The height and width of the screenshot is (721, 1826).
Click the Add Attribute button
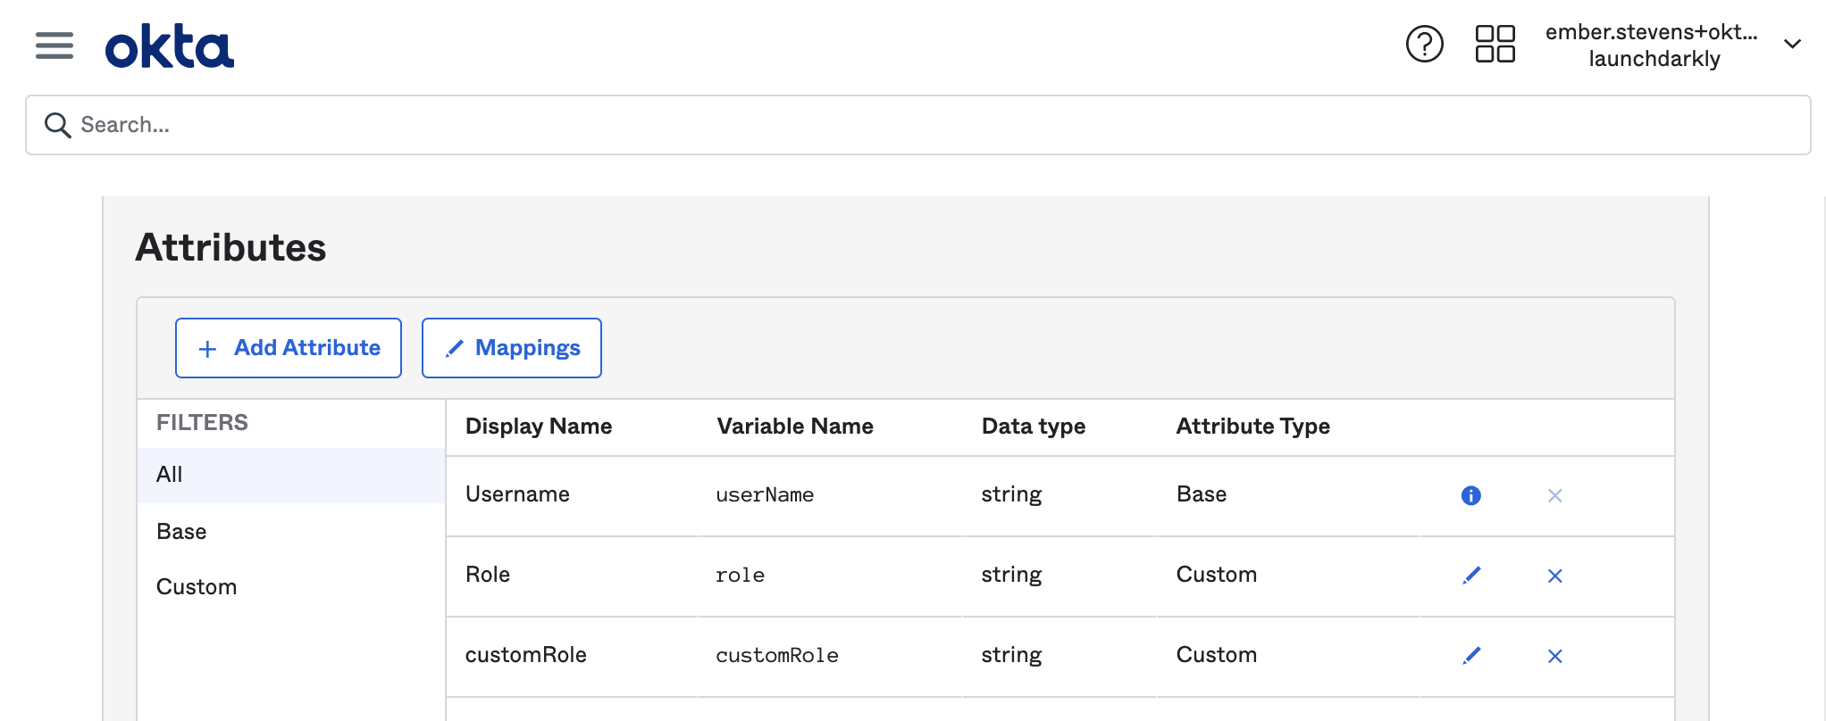289,348
